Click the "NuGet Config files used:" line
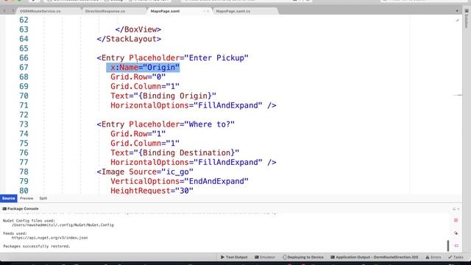Viewport: 471px width, 265px height. pyautogui.click(x=29, y=221)
